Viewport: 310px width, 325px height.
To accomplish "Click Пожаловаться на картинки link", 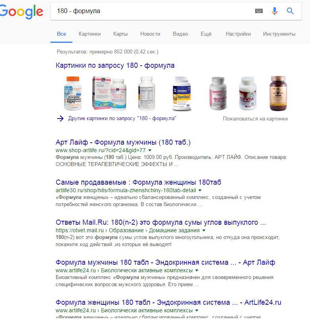I will (x=255, y=119).
